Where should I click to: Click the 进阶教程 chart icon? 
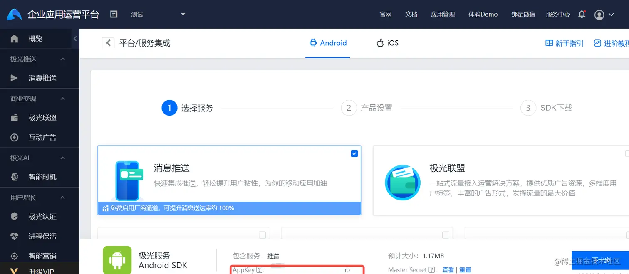[597, 43]
